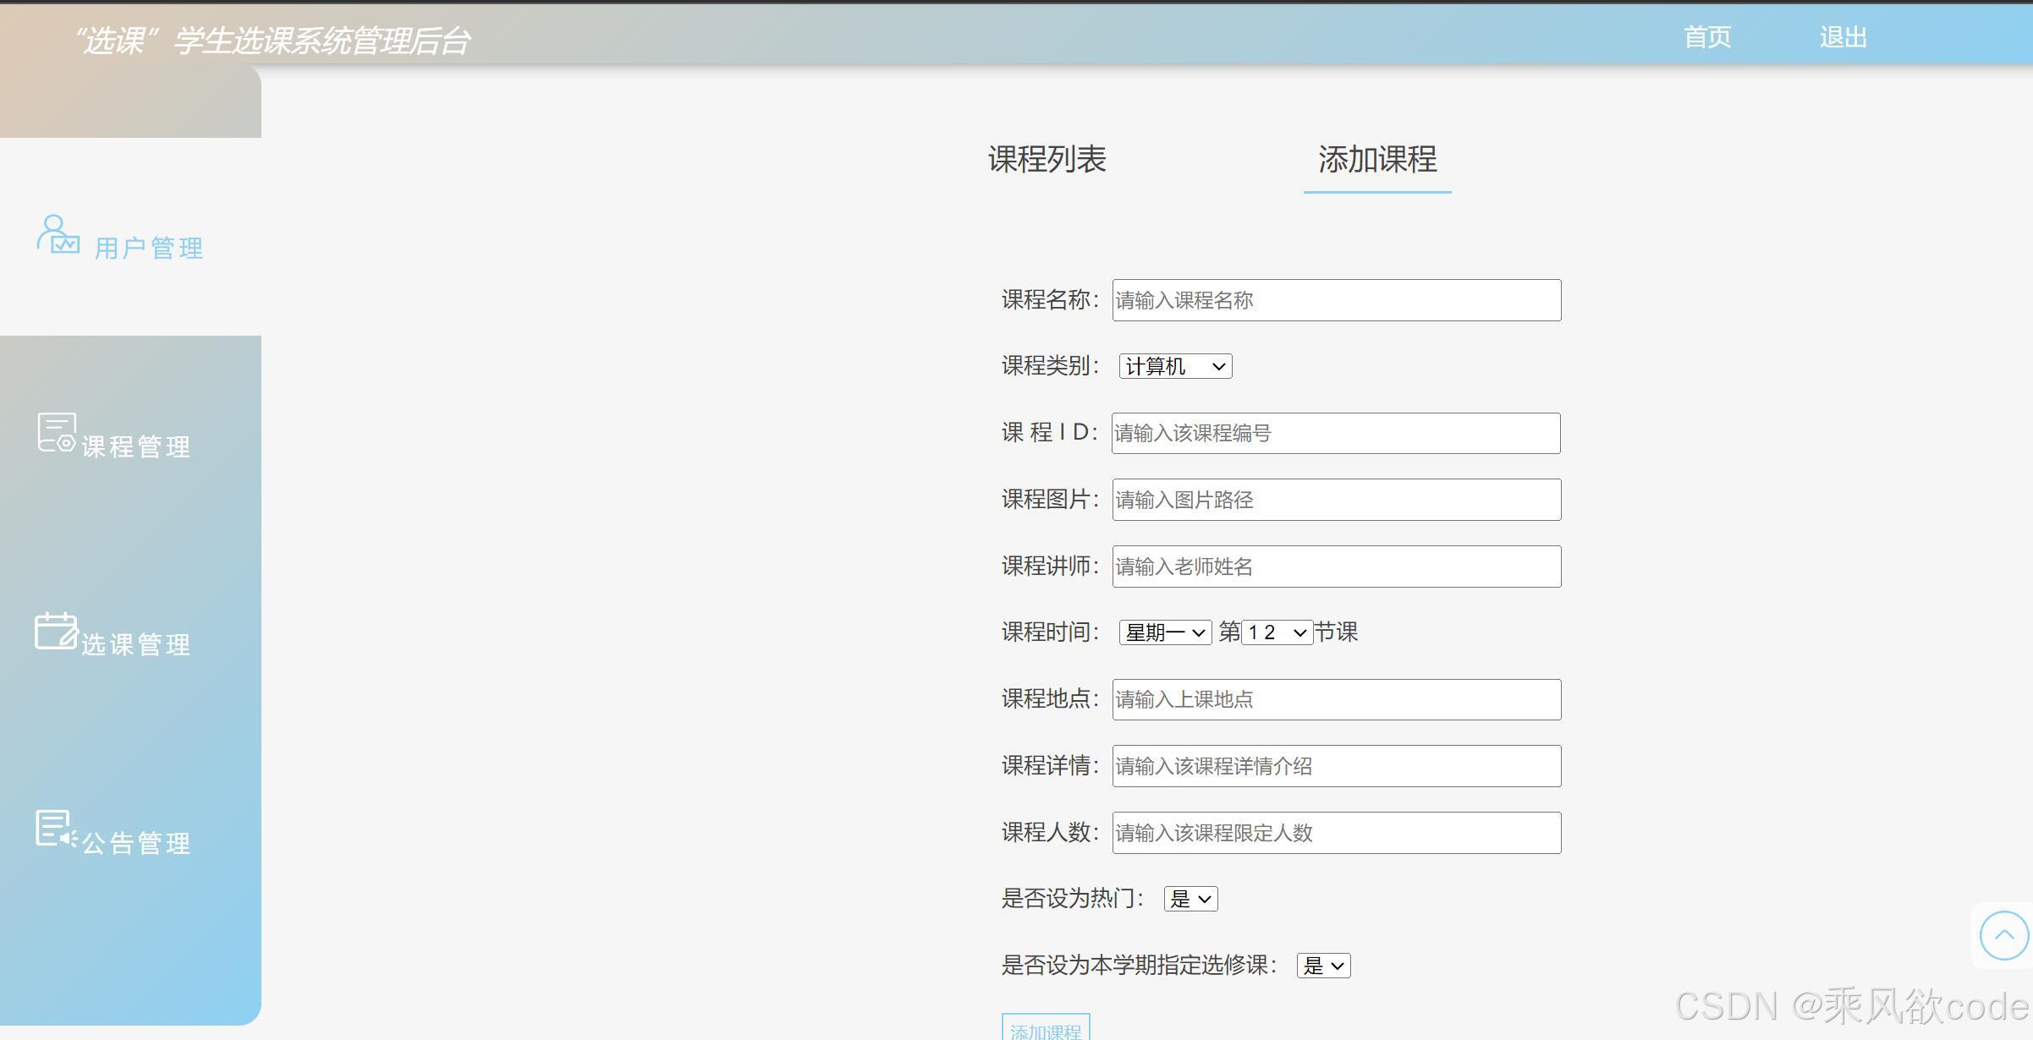2033x1040 pixels.
Task: Open the 是否设为热门 dropdown
Action: tap(1190, 898)
